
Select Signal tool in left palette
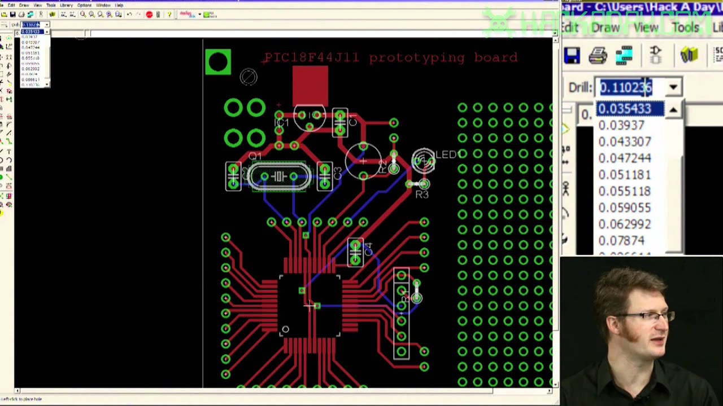click(x=9, y=176)
